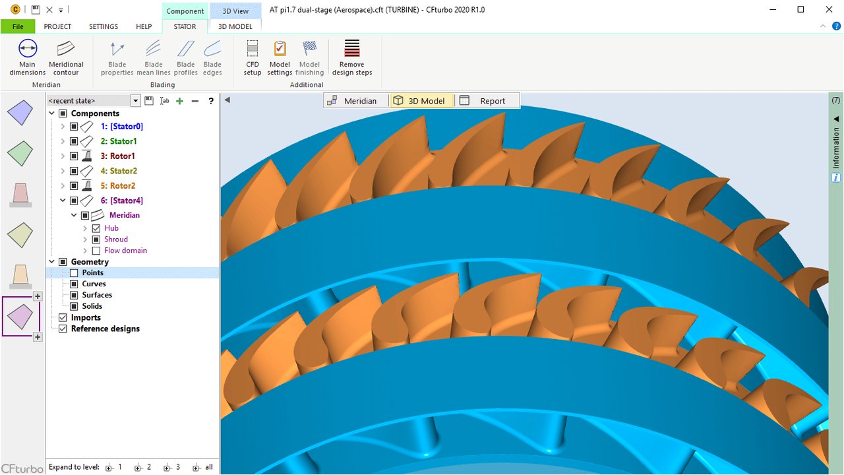The height and width of the screenshot is (475, 844).
Task: Open the CFD setup tool
Action: (x=253, y=58)
